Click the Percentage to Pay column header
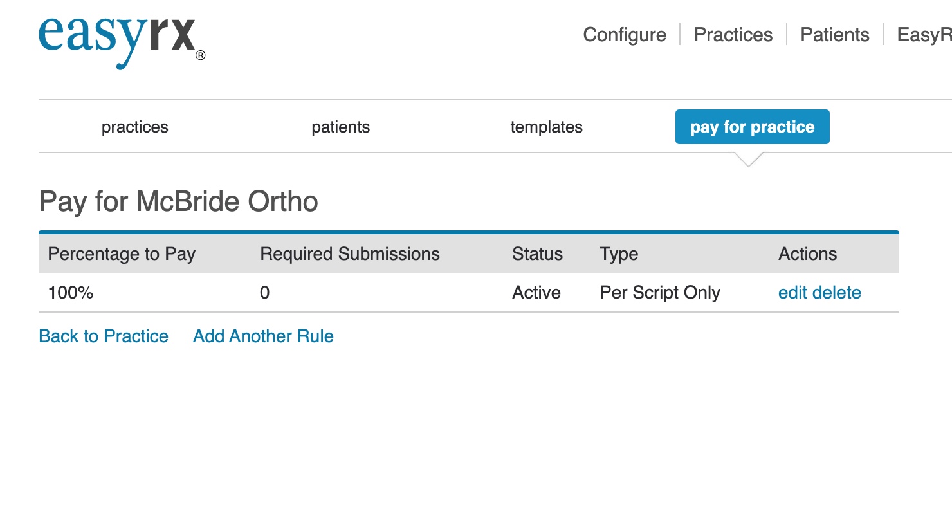 pos(122,254)
